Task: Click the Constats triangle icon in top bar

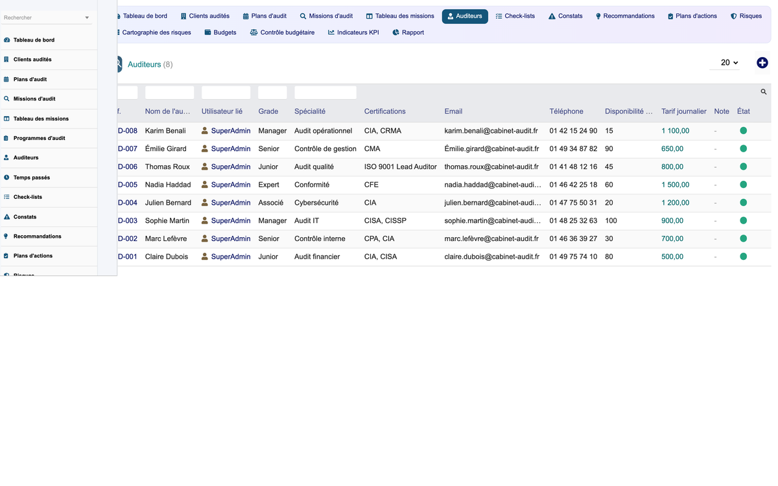Action: pos(552,16)
